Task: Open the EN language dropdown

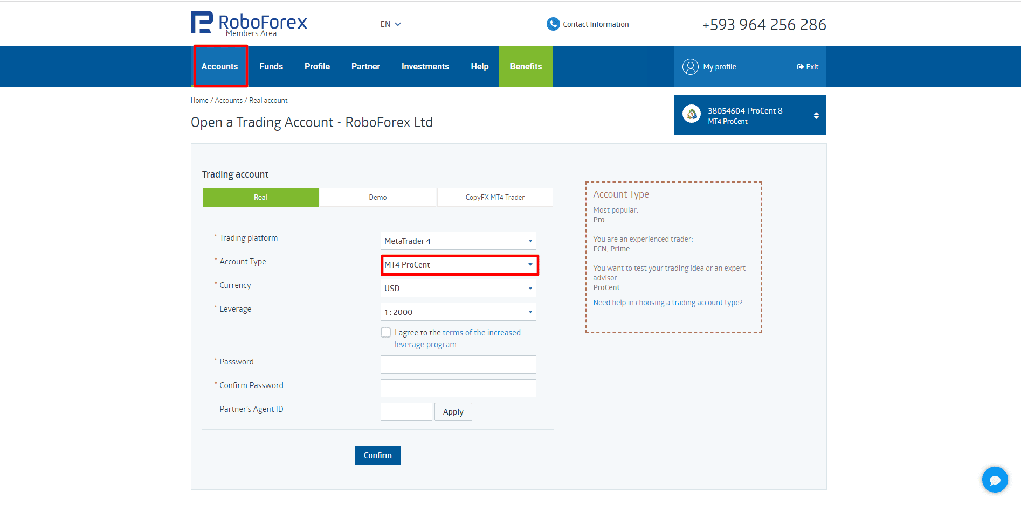Action: pyautogui.click(x=391, y=24)
